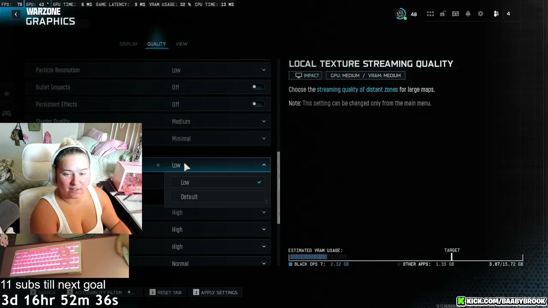The height and width of the screenshot is (308, 548).
Task: Click the estimated VRAM usage bar
Action: pyautogui.click(x=405, y=257)
